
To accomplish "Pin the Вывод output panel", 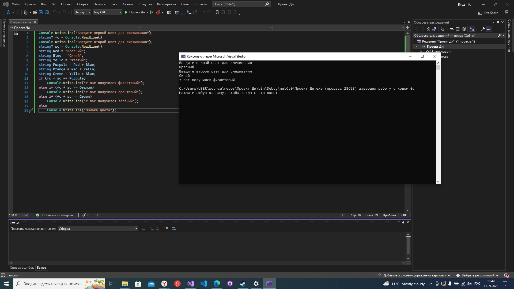I will click(403, 222).
